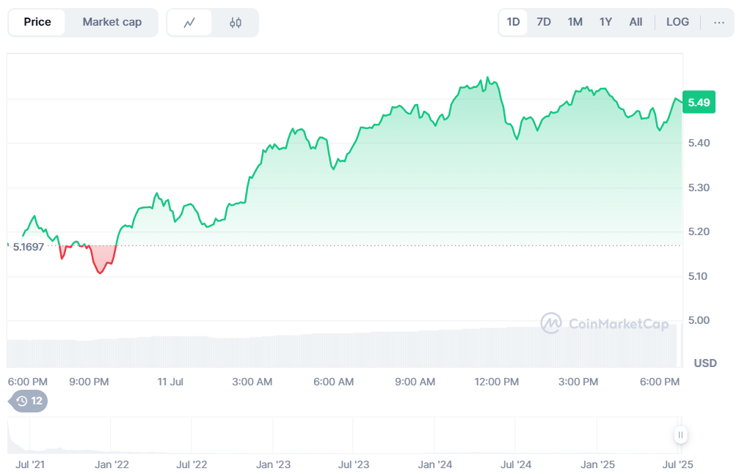Click Jan '23 on the overview timeline

(273, 464)
